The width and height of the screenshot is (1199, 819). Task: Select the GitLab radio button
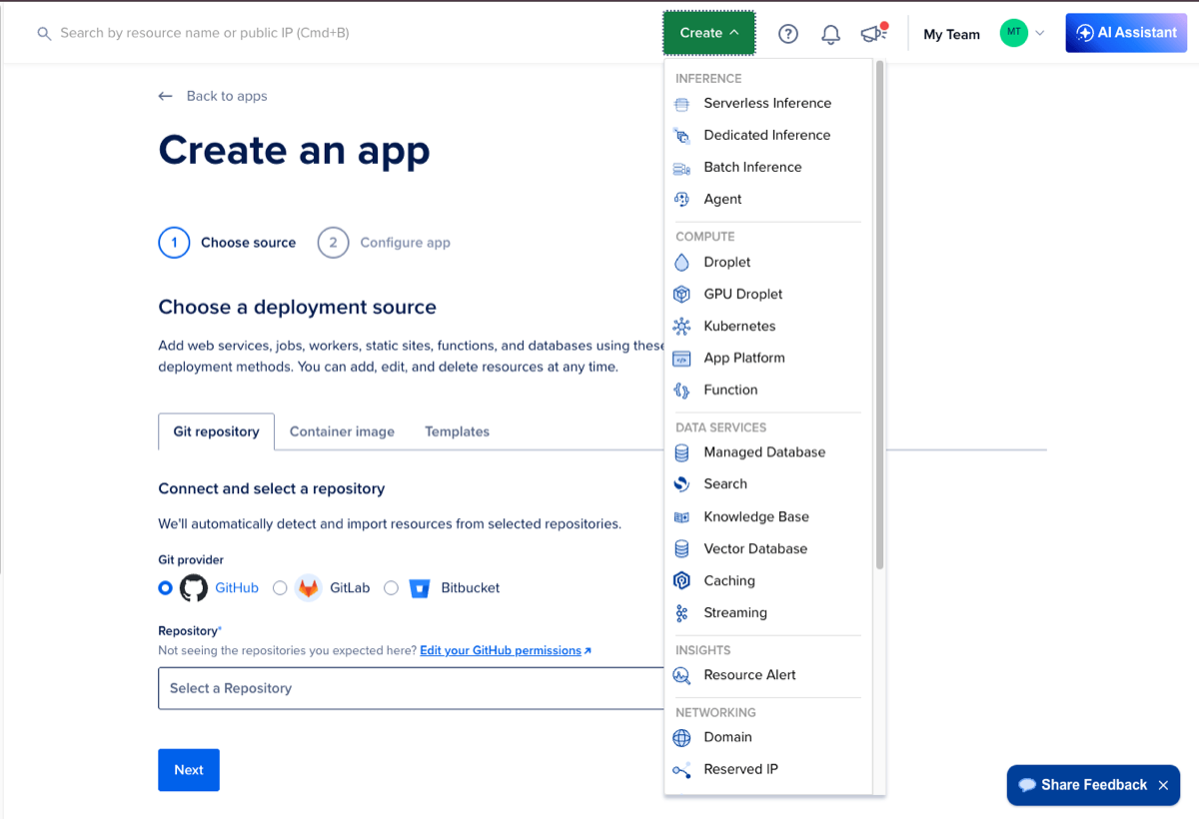point(280,588)
